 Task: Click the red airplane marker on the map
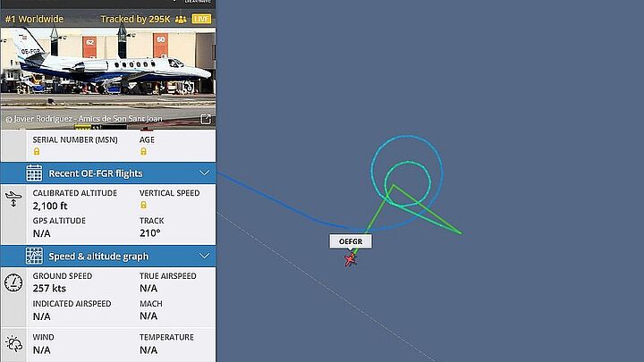pos(350,260)
